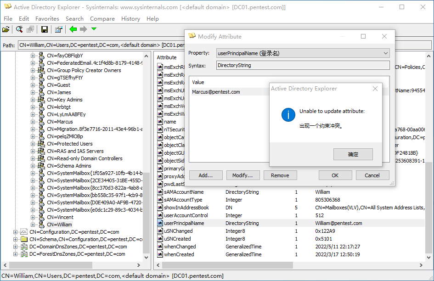
Task: Click the attribute pane horizontal scrollbar thumb
Action: coord(227,265)
